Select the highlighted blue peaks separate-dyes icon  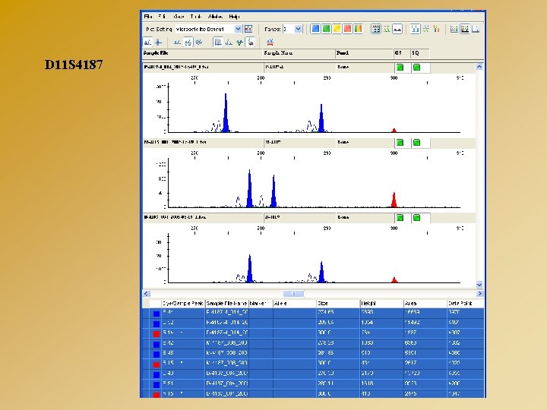pos(415,29)
